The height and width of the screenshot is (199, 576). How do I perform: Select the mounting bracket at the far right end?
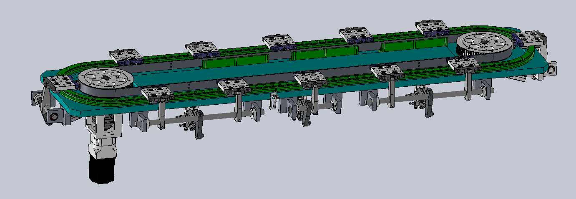click(551, 69)
